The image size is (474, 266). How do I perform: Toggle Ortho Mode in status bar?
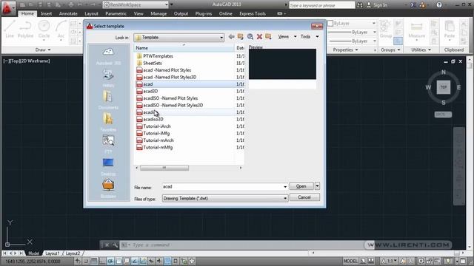click(102, 261)
